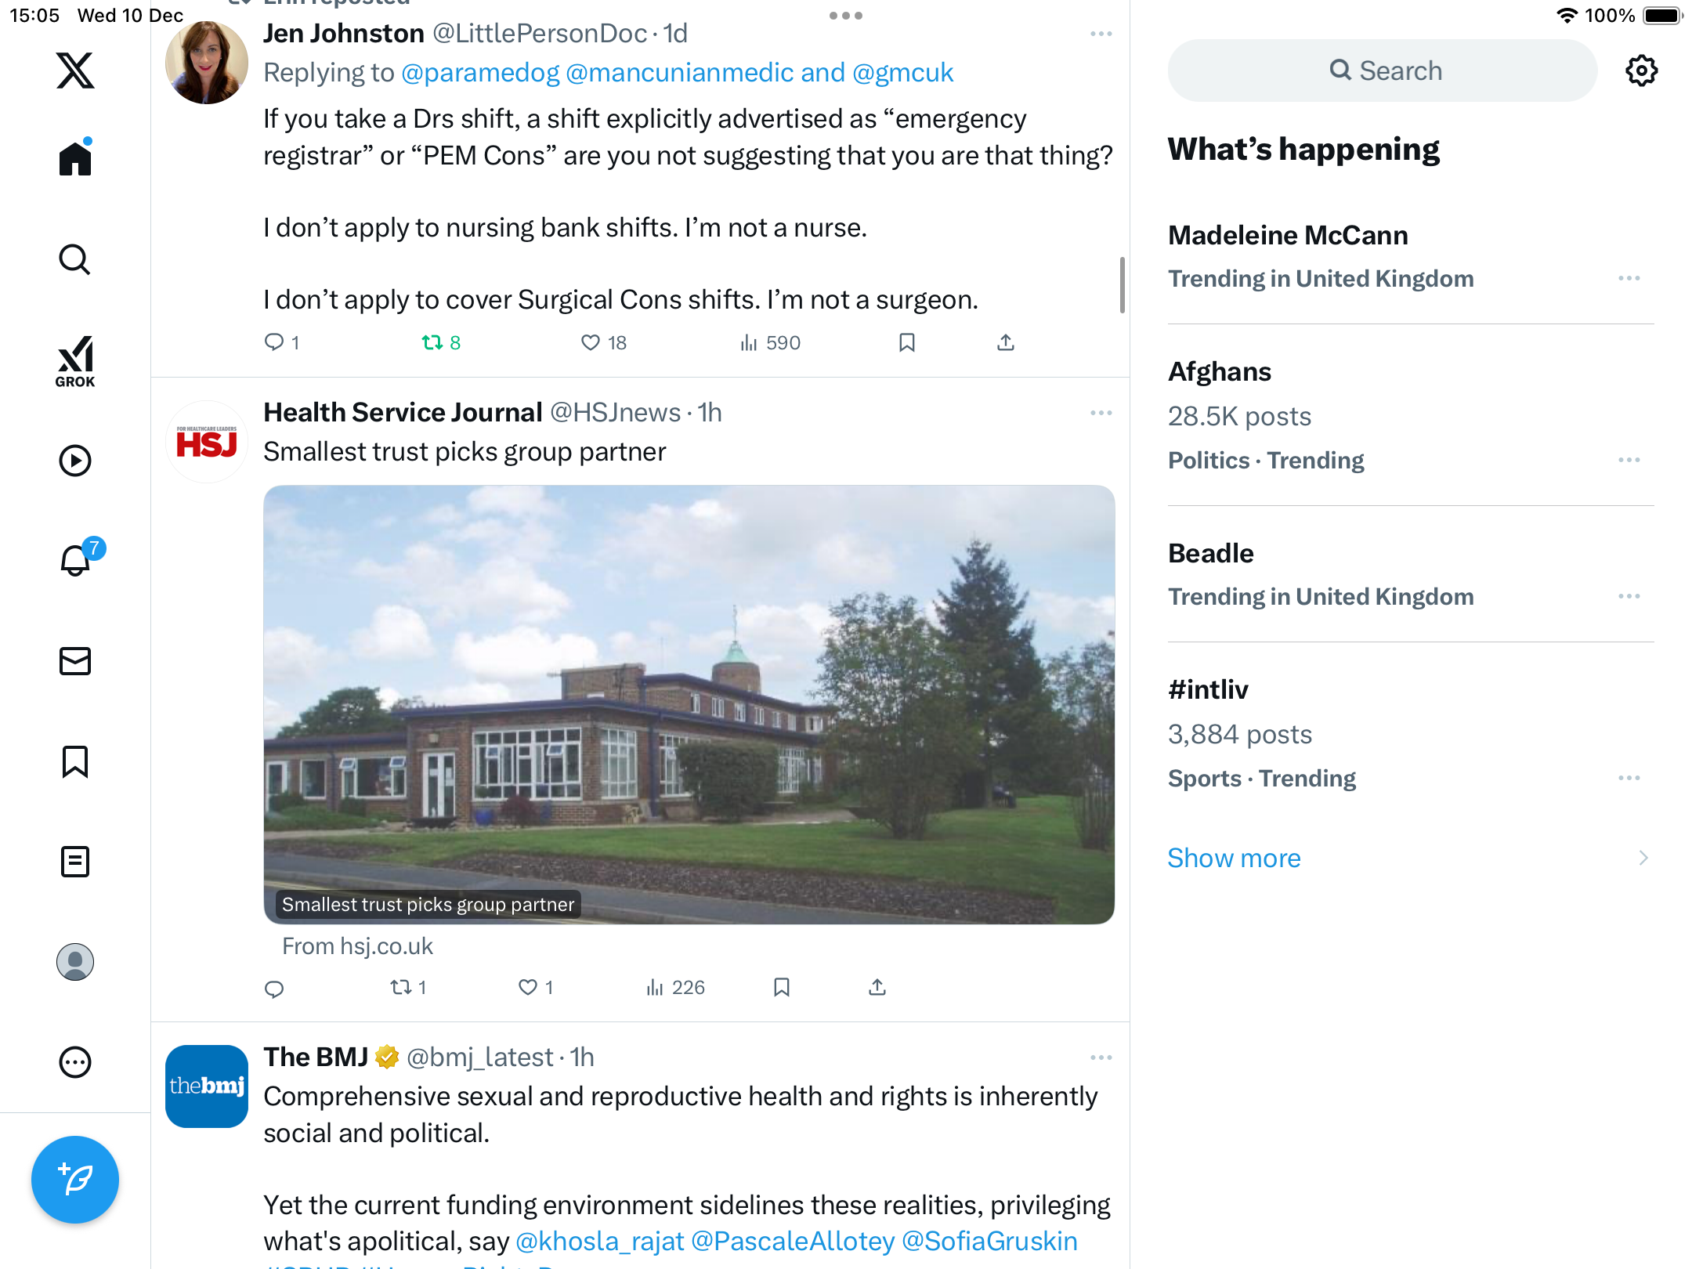Tap the compose new post button
The width and height of the screenshot is (1692, 1269).
pyautogui.click(x=75, y=1179)
